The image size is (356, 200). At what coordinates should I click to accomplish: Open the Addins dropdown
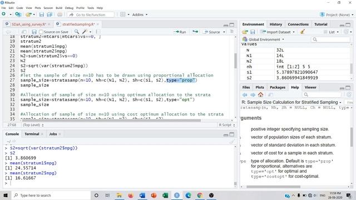coord(140,14)
